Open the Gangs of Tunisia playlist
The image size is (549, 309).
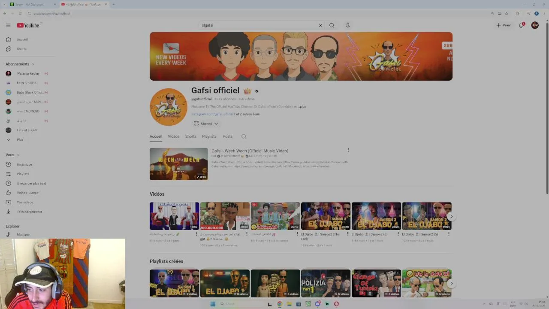coord(376,283)
